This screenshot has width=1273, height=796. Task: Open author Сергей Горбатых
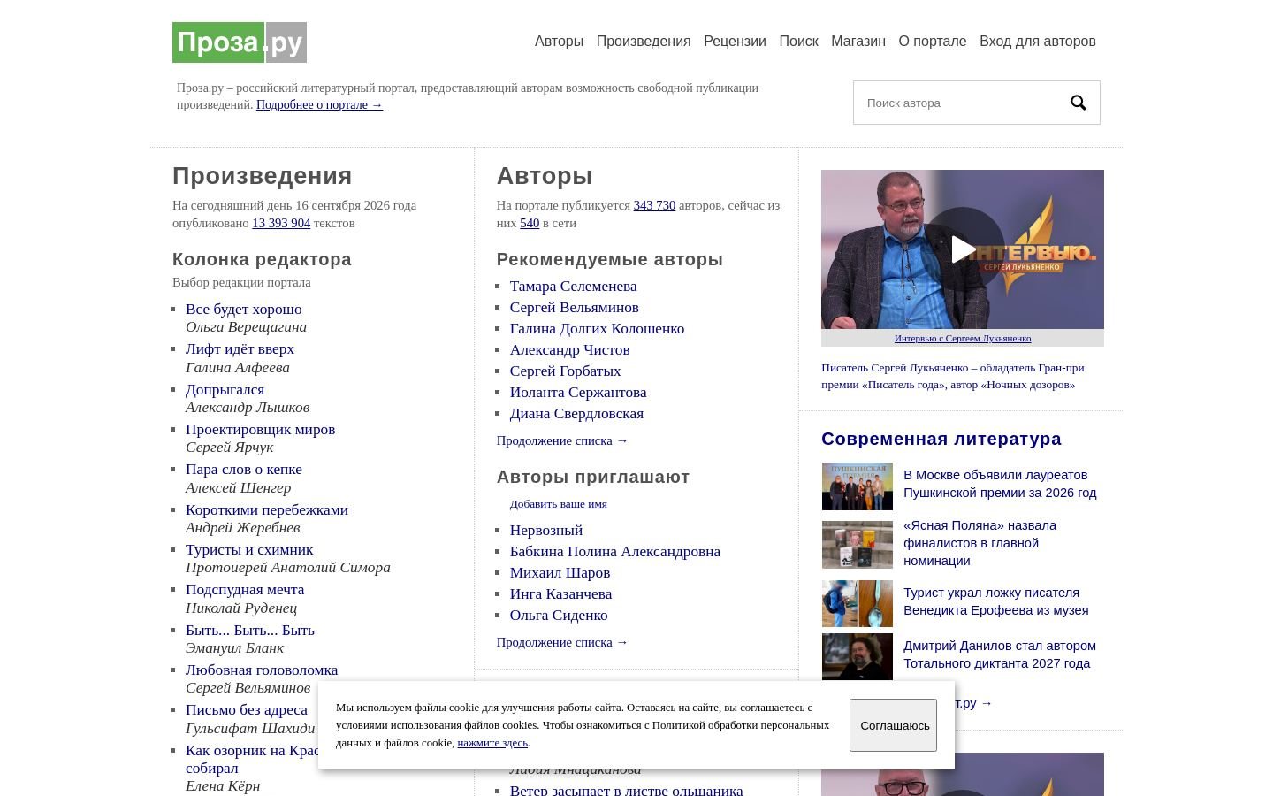(x=565, y=371)
